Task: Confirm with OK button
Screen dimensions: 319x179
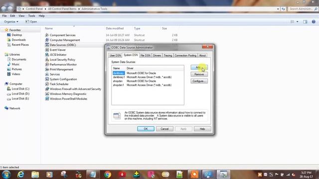Action: tap(146, 129)
